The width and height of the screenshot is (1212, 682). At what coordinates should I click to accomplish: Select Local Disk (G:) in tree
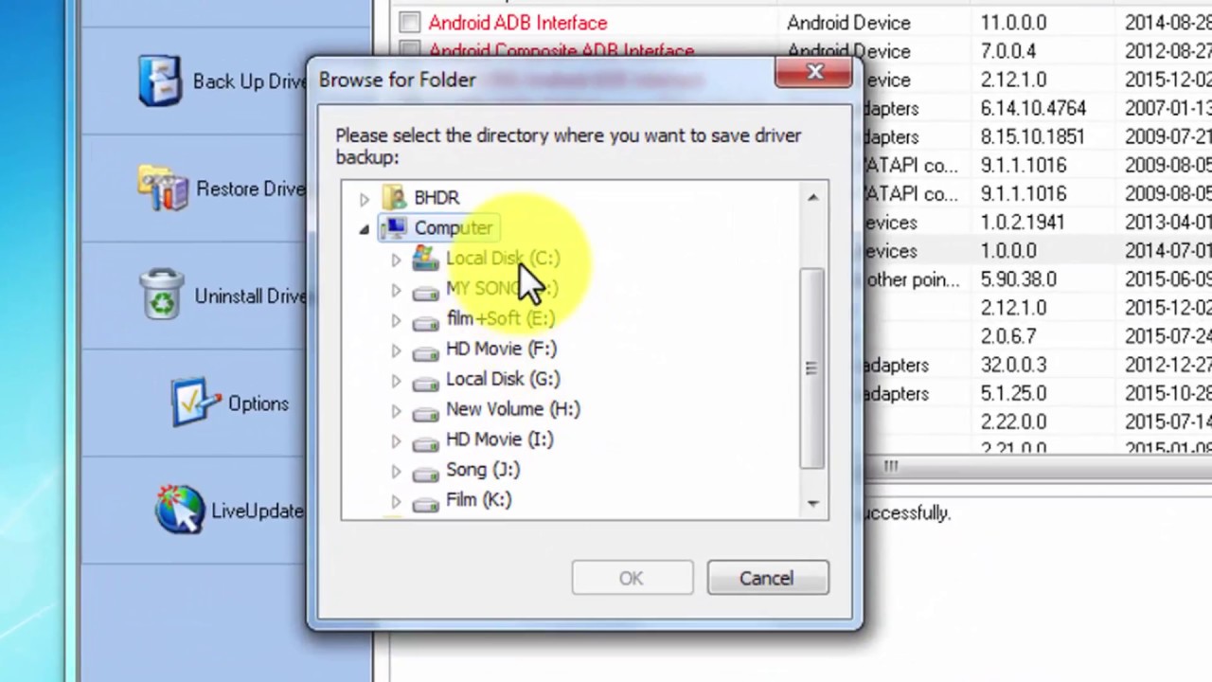[x=503, y=379]
